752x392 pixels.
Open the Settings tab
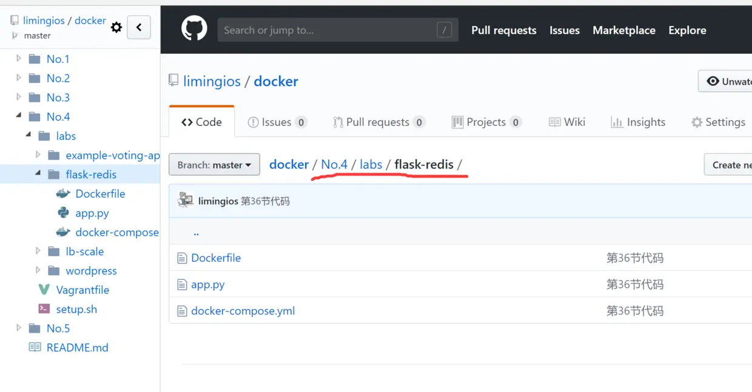[x=718, y=122]
